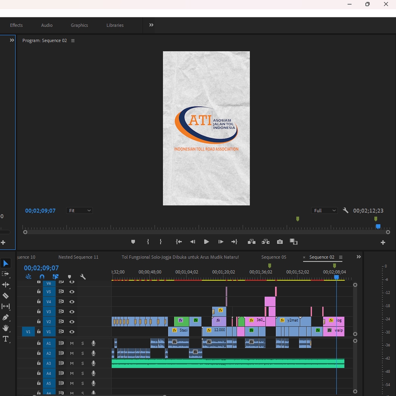Select the Pen tool

click(x=6, y=317)
